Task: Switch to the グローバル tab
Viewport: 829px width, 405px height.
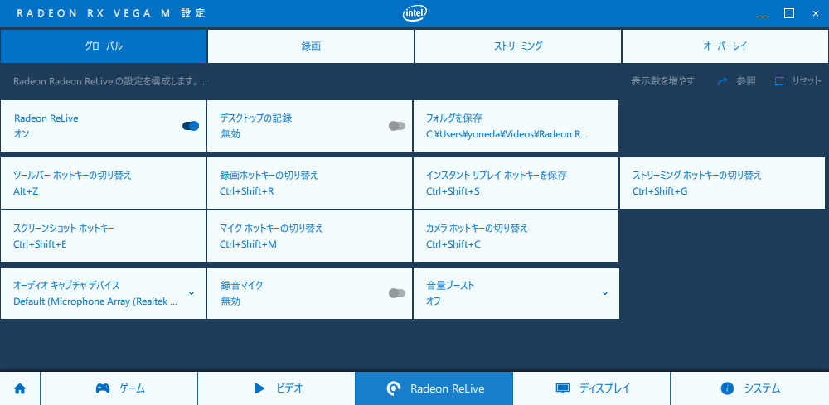Action: (104, 46)
